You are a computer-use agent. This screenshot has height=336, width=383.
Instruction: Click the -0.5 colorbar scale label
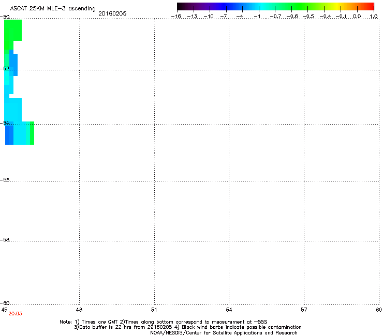308,17
